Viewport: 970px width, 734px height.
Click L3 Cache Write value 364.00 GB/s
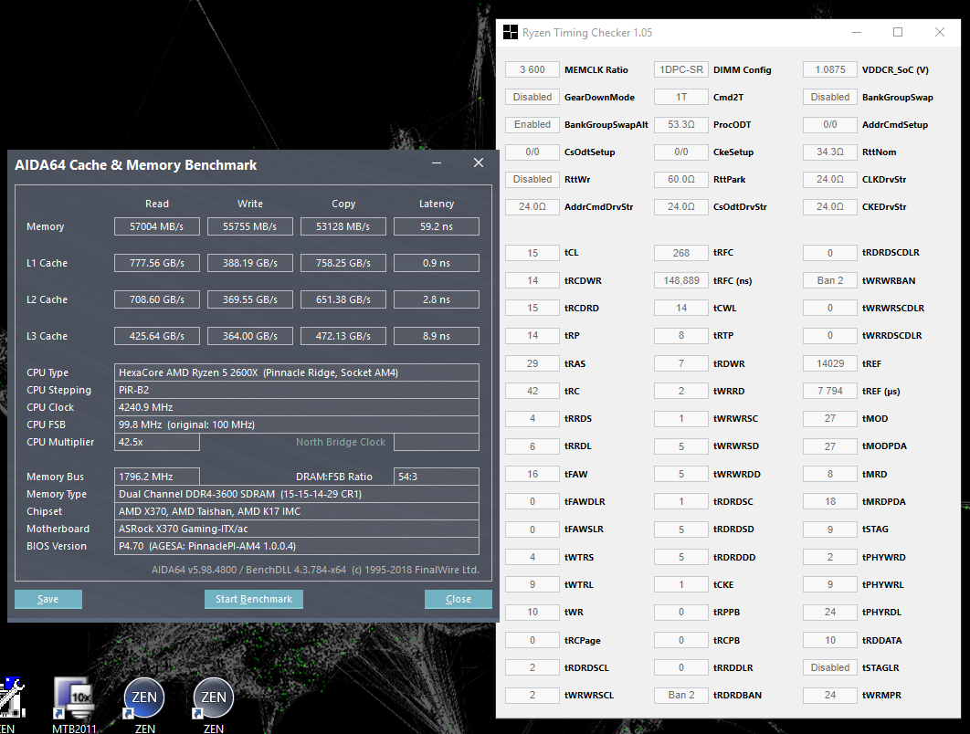coord(250,336)
